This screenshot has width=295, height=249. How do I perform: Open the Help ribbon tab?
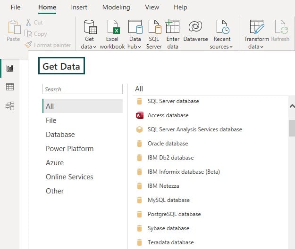coord(180,8)
